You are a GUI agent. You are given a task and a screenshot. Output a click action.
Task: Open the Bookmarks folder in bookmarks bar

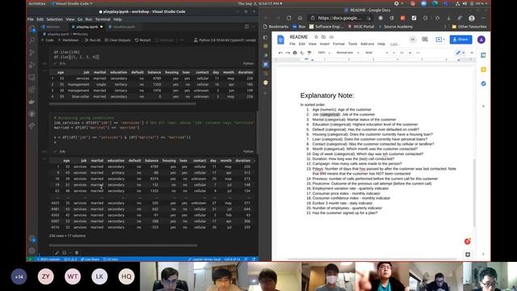[275, 27]
